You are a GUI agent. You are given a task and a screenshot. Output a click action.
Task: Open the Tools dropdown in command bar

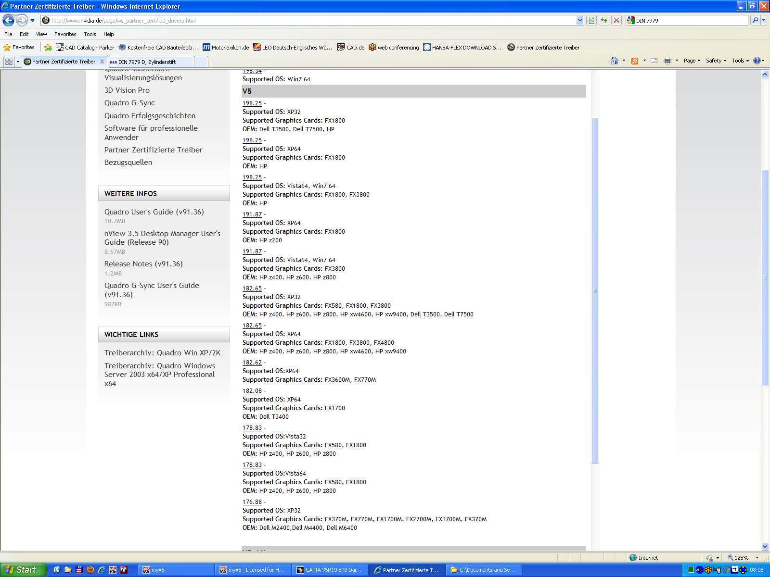point(741,61)
